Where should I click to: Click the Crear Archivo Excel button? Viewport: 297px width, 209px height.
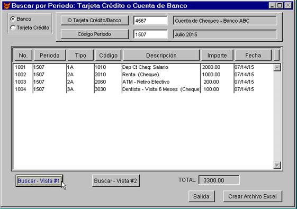point(253,196)
